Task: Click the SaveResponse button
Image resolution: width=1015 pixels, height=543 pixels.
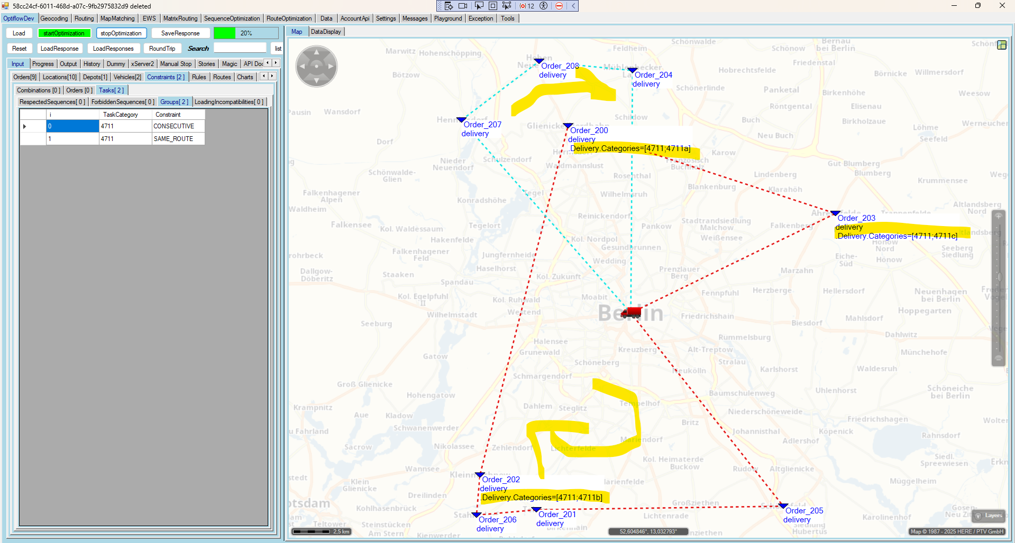Action: click(x=180, y=33)
